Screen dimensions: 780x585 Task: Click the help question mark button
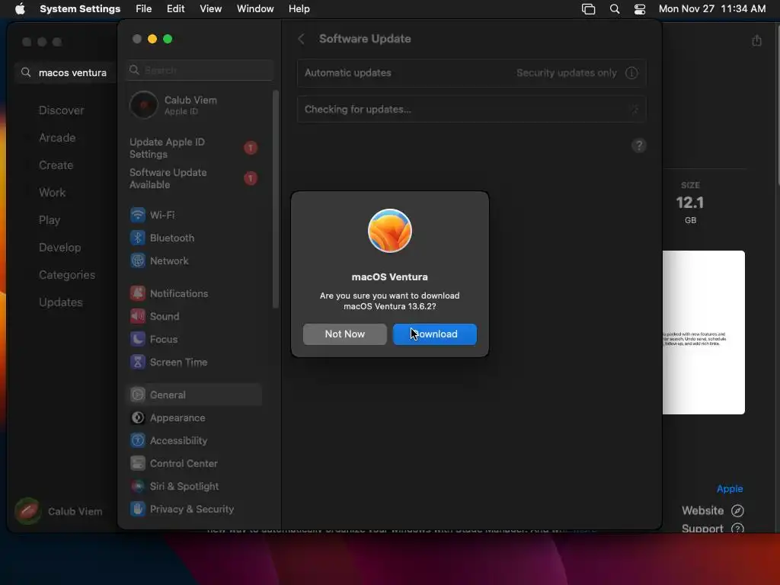(639, 145)
